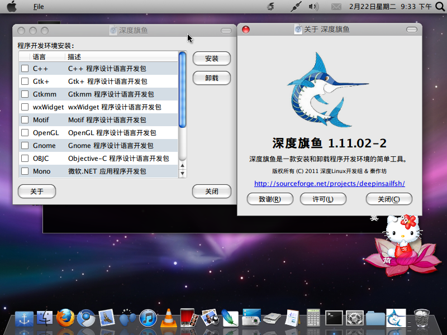Open the camera screenshot icon in dock
Screen dimensions: 447x335
[251, 317]
